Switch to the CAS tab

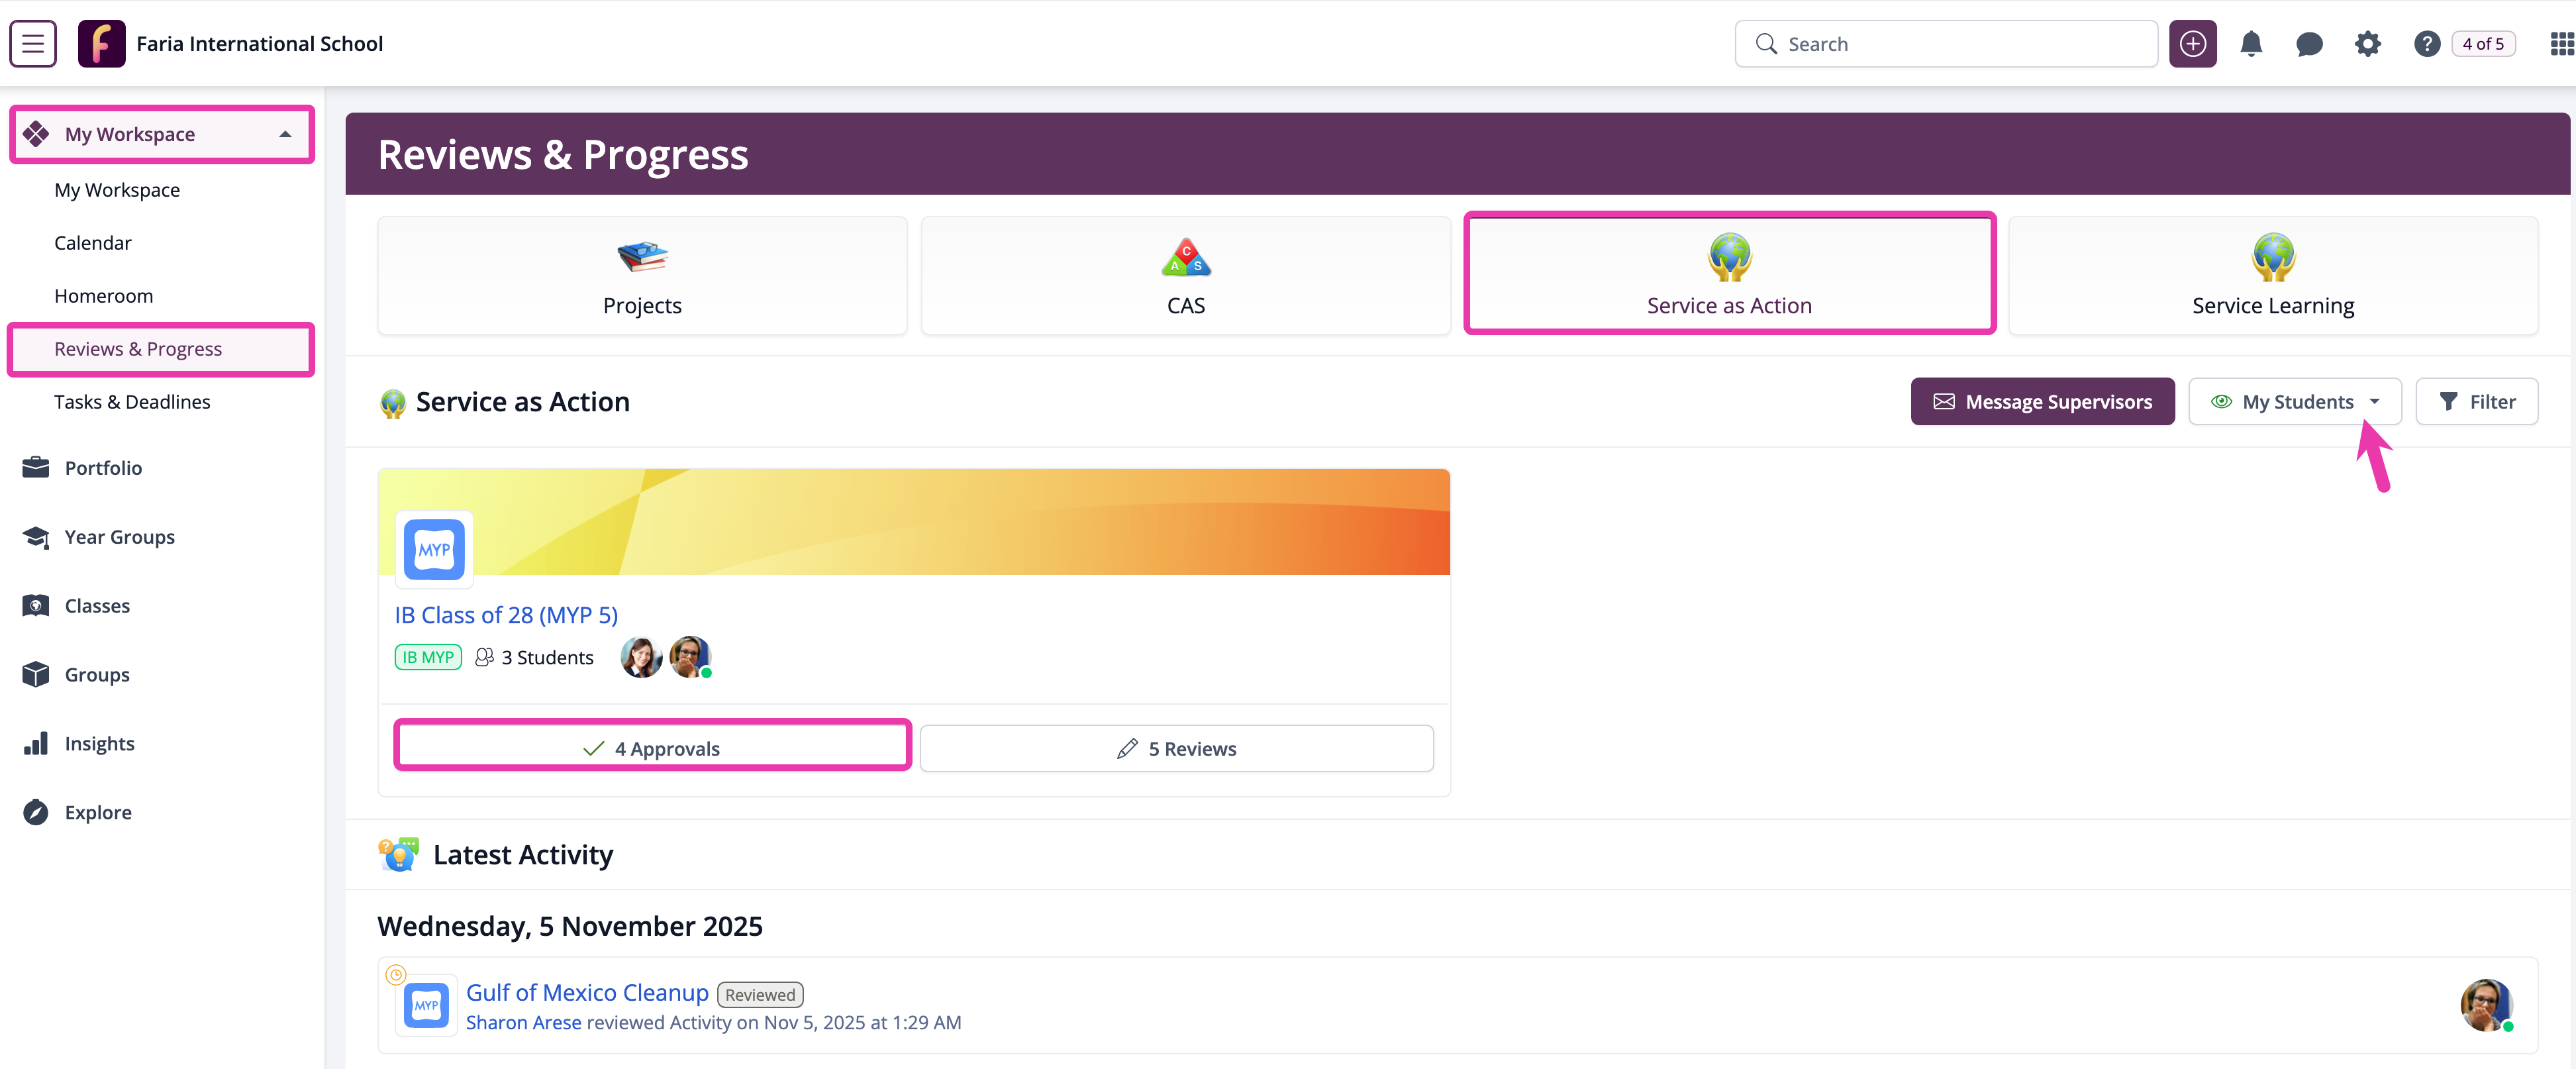point(1185,275)
